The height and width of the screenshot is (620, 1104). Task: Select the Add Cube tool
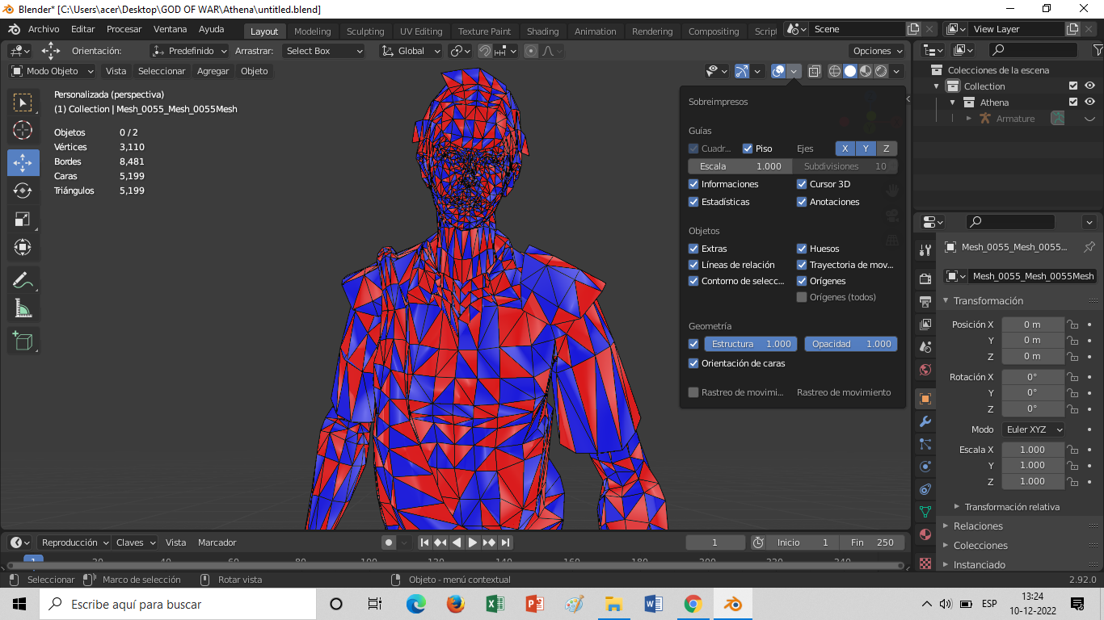coord(23,340)
